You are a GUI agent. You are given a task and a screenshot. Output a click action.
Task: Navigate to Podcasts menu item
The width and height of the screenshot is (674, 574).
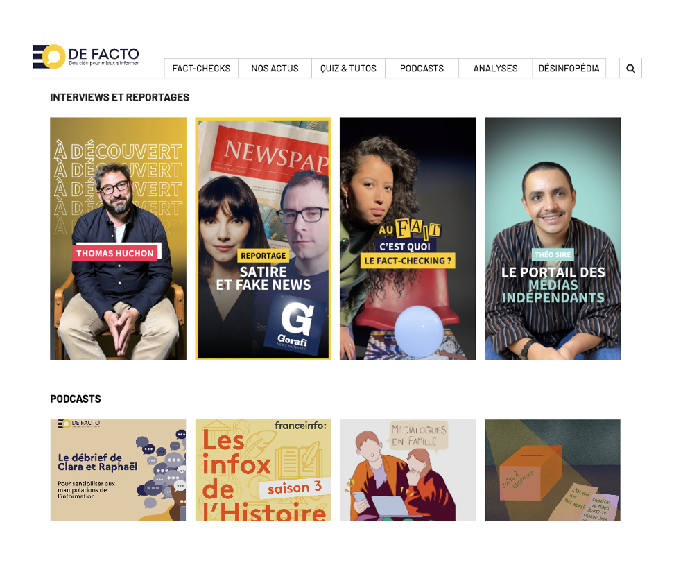pyautogui.click(x=422, y=69)
